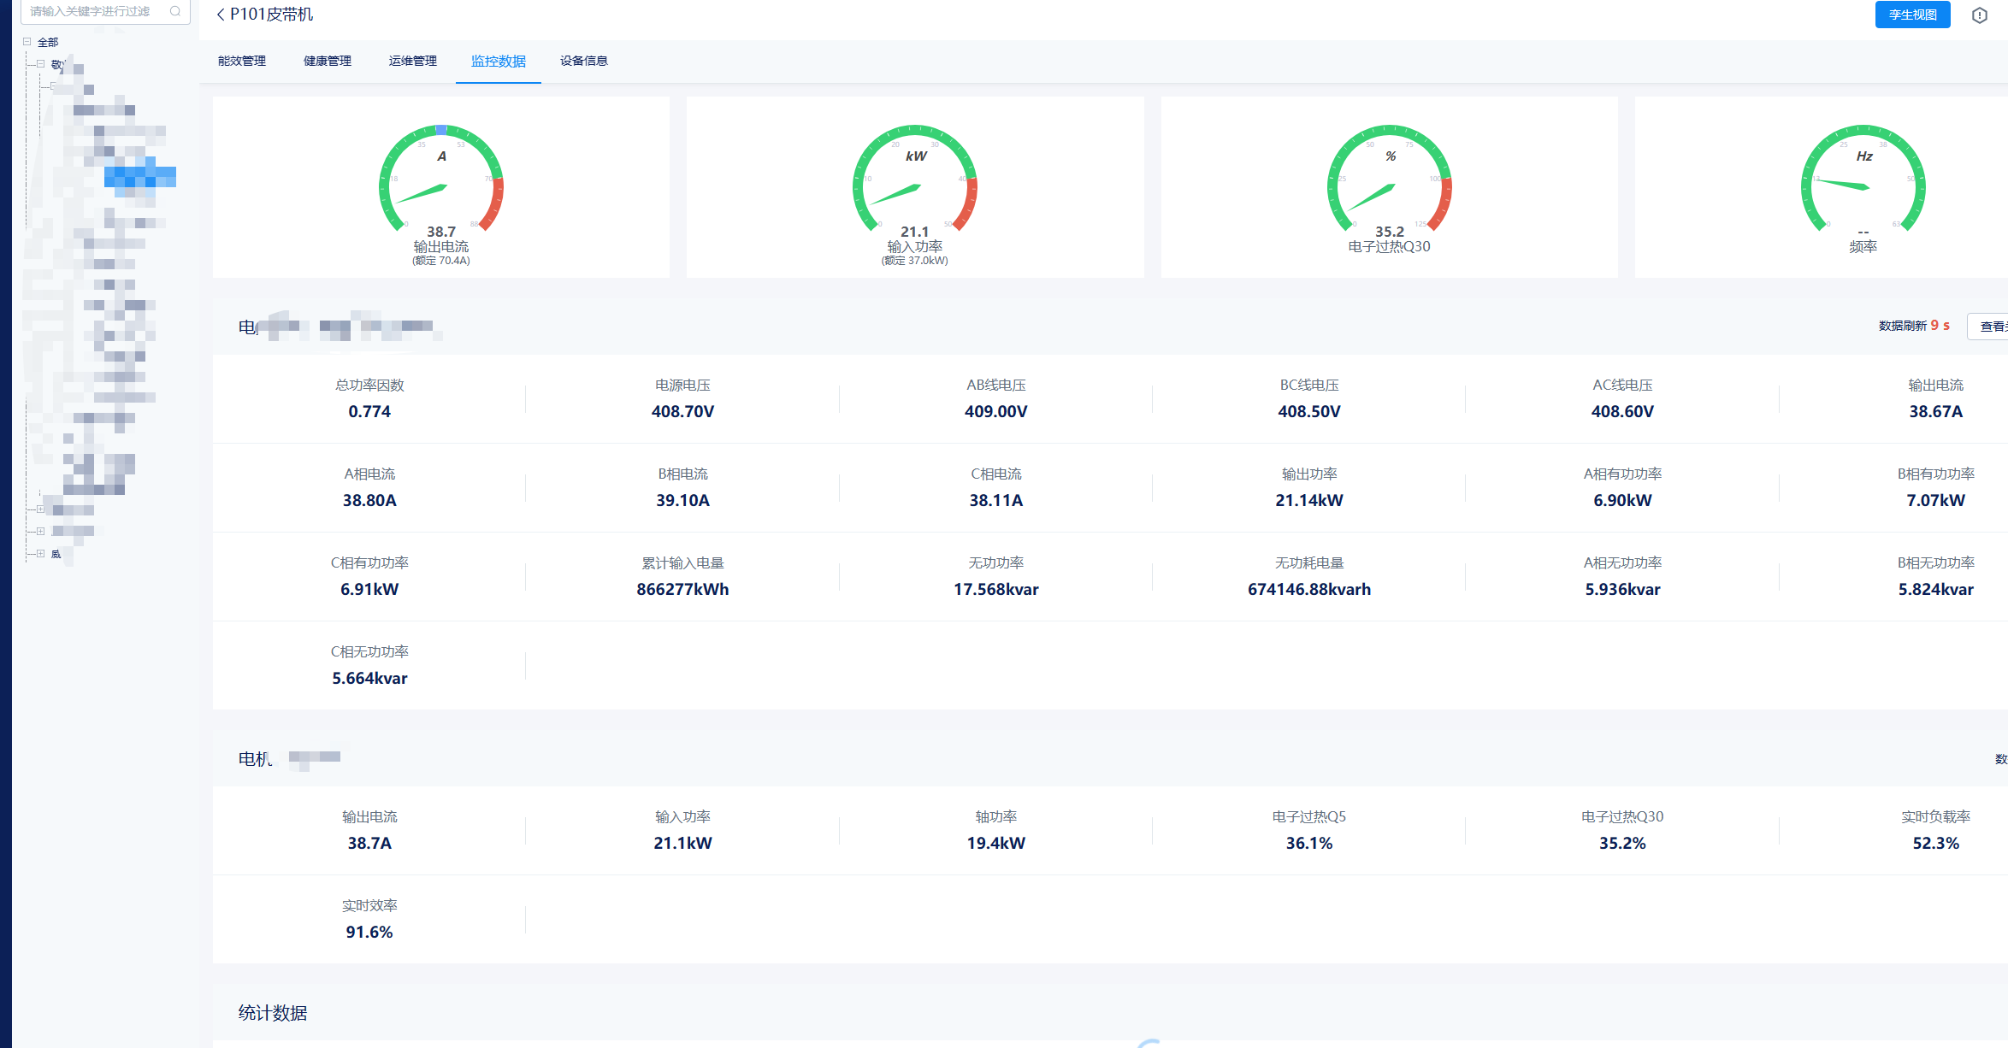Switch to the 运维管理 tab
Viewport: 2008px width, 1048px height.
pos(413,61)
